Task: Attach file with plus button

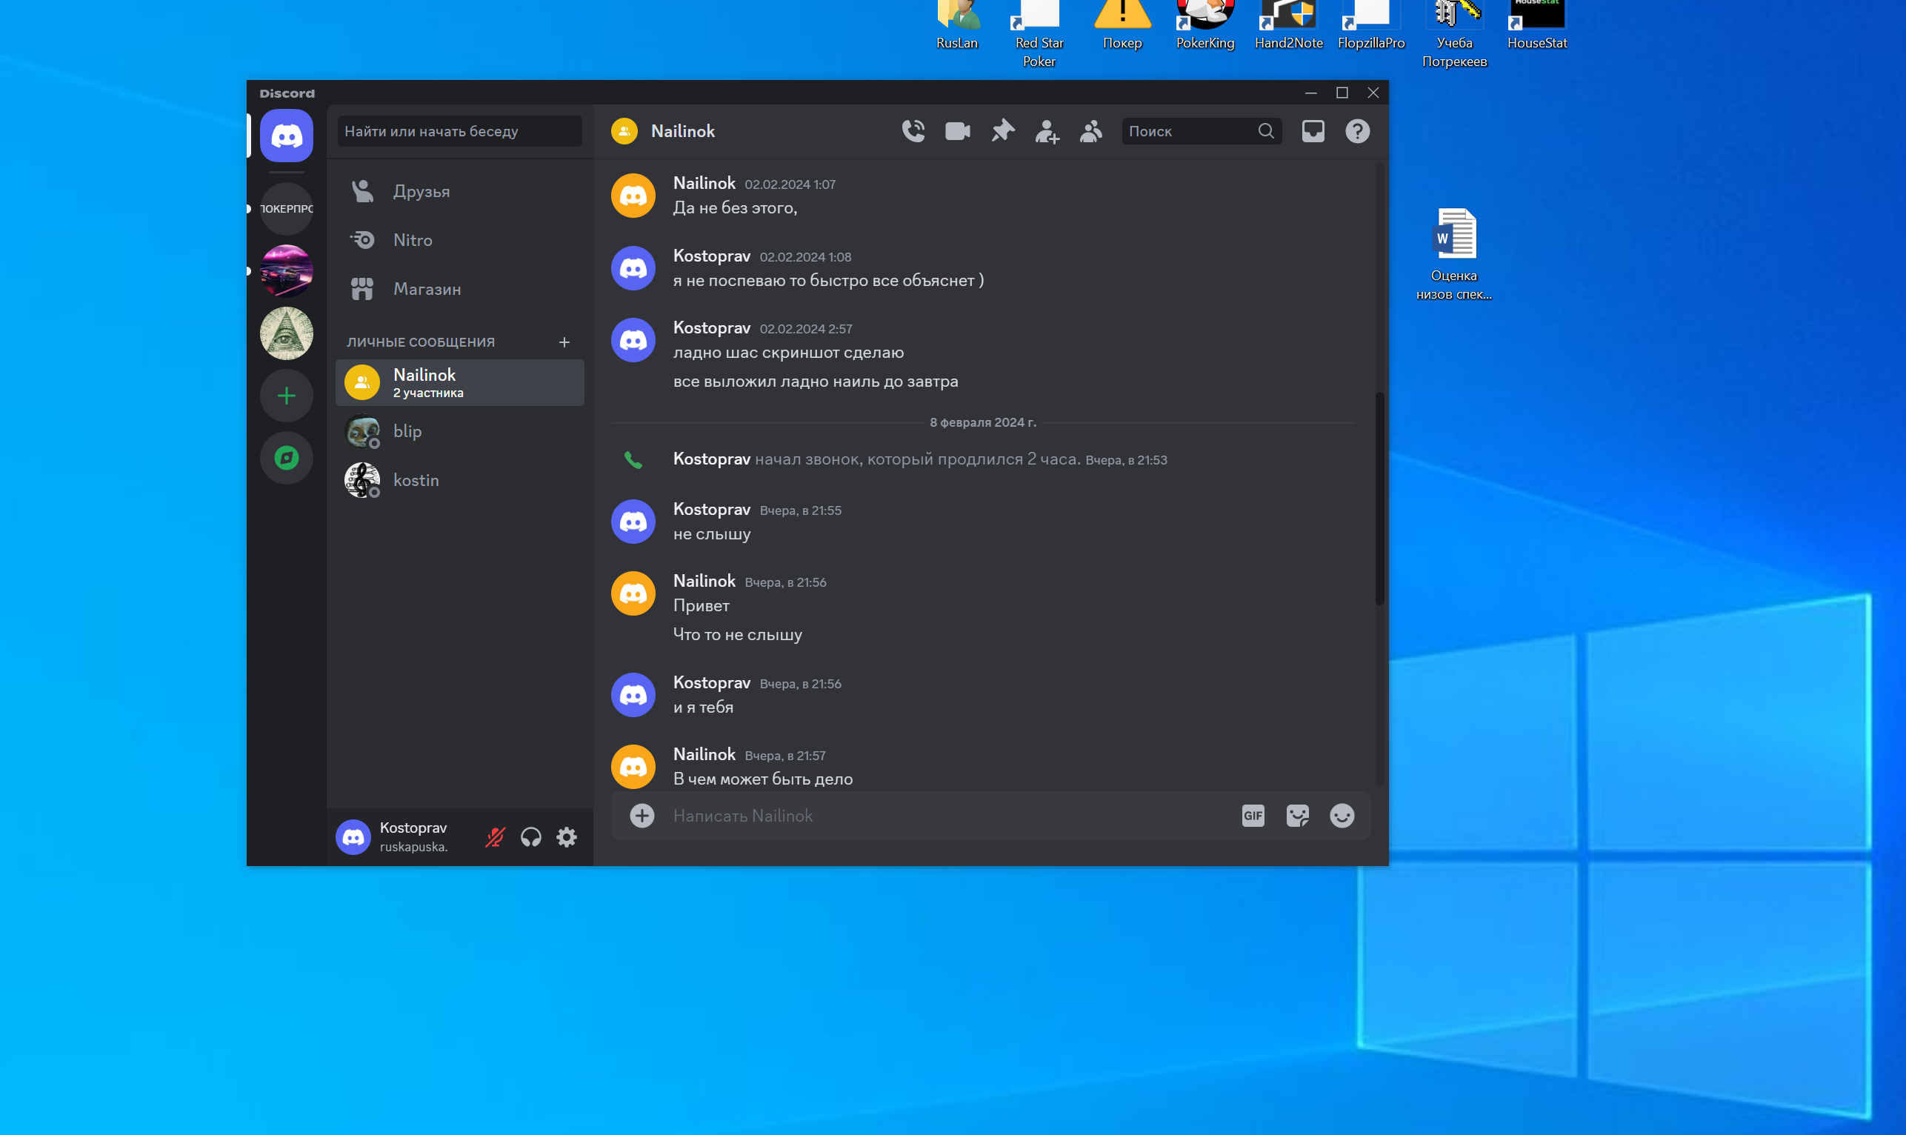Action: 642,815
